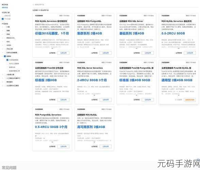Open 试用教程 on RDS PostgreSQL Serverless card
The width and height of the screenshot is (200, 170).
(52, 147)
